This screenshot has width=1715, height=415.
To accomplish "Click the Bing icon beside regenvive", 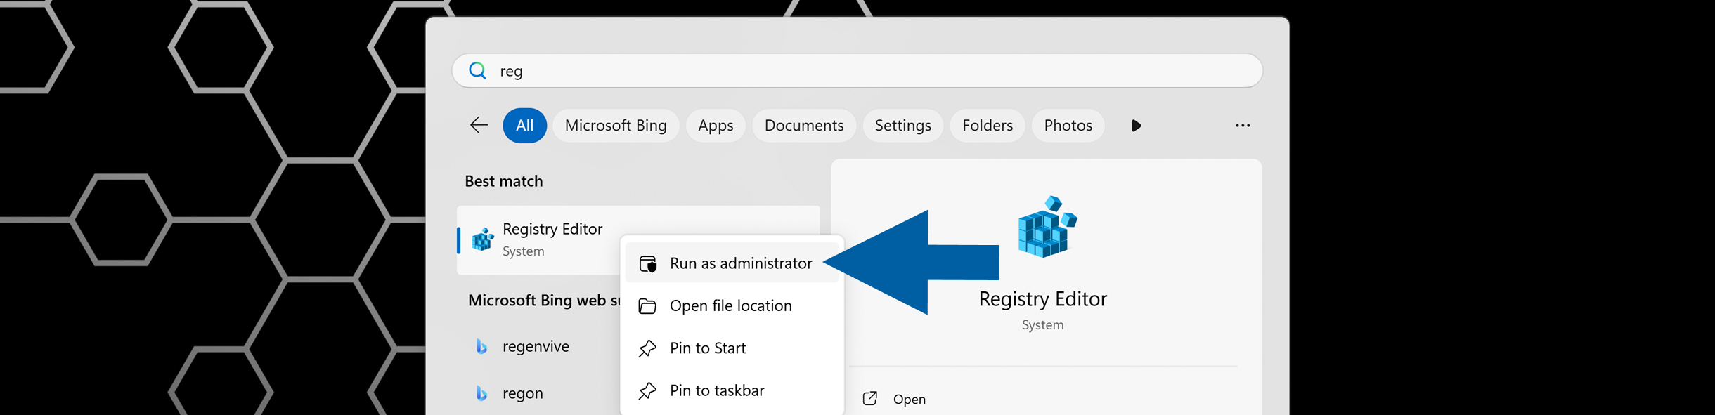I will (481, 347).
